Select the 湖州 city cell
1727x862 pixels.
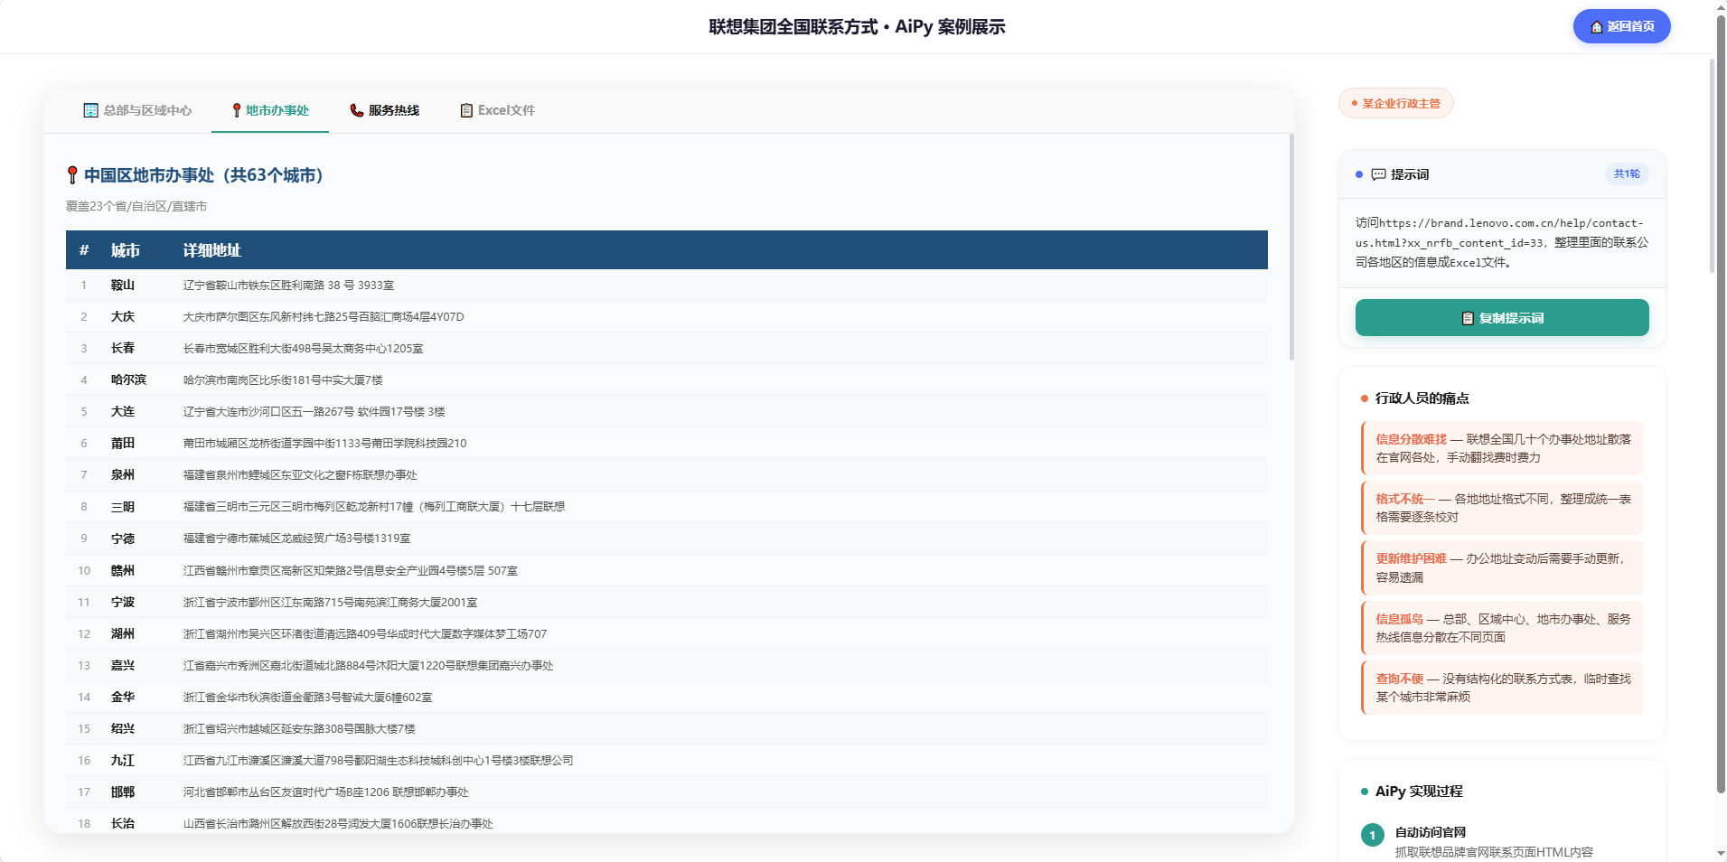(123, 633)
